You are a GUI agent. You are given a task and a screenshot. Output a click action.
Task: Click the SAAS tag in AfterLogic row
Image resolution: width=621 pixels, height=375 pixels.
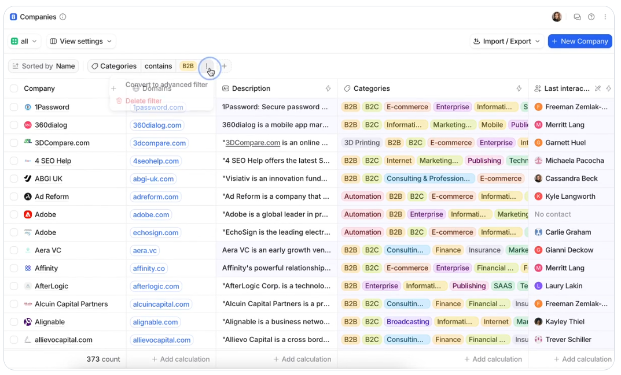click(502, 286)
